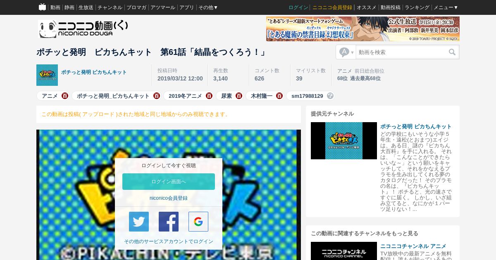Image resolution: width=496 pixels, height=260 pixels.
Task: Click the ログイン画面へ button
Action: pyautogui.click(x=169, y=182)
